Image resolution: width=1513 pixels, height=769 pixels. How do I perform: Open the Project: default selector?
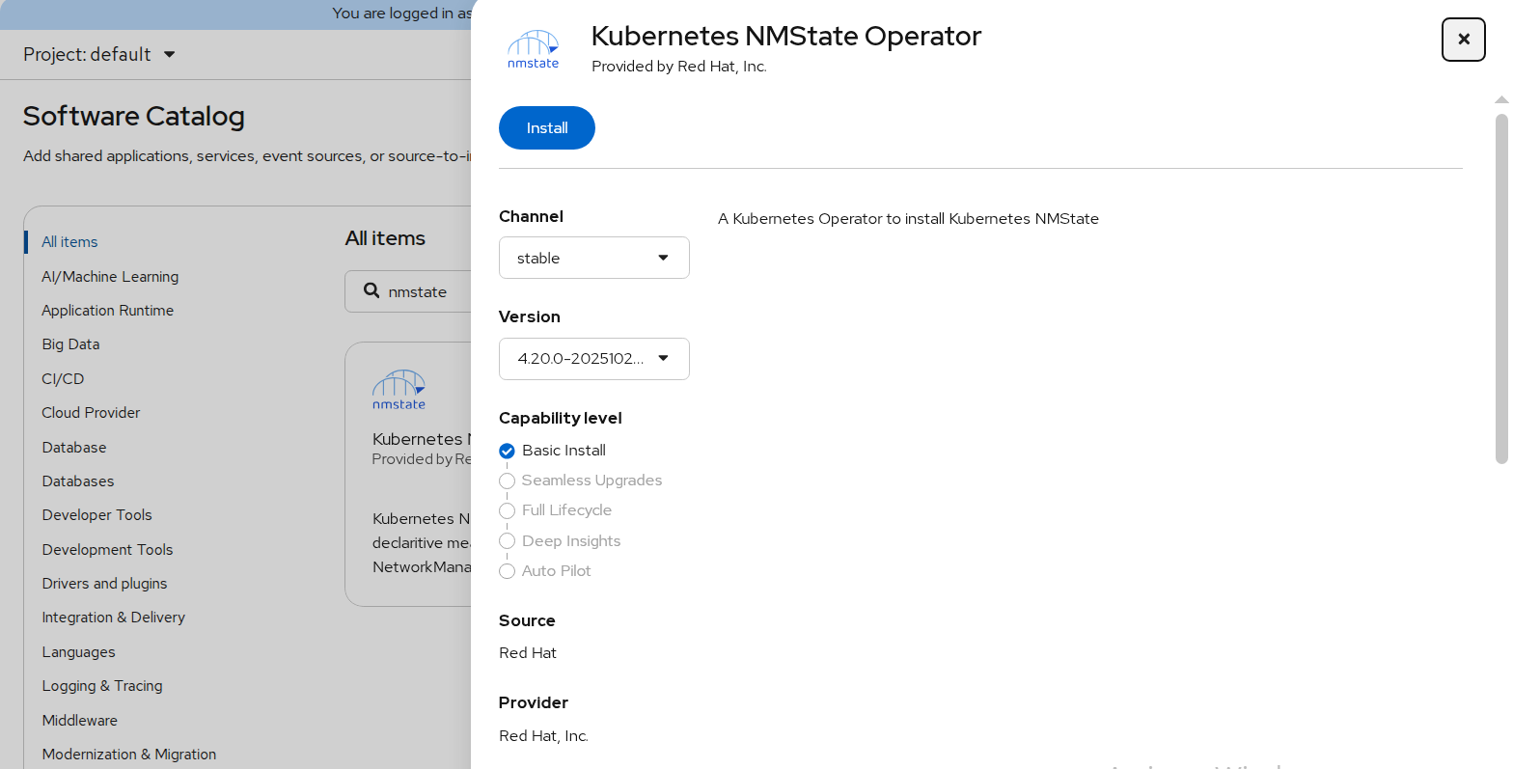(99, 55)
